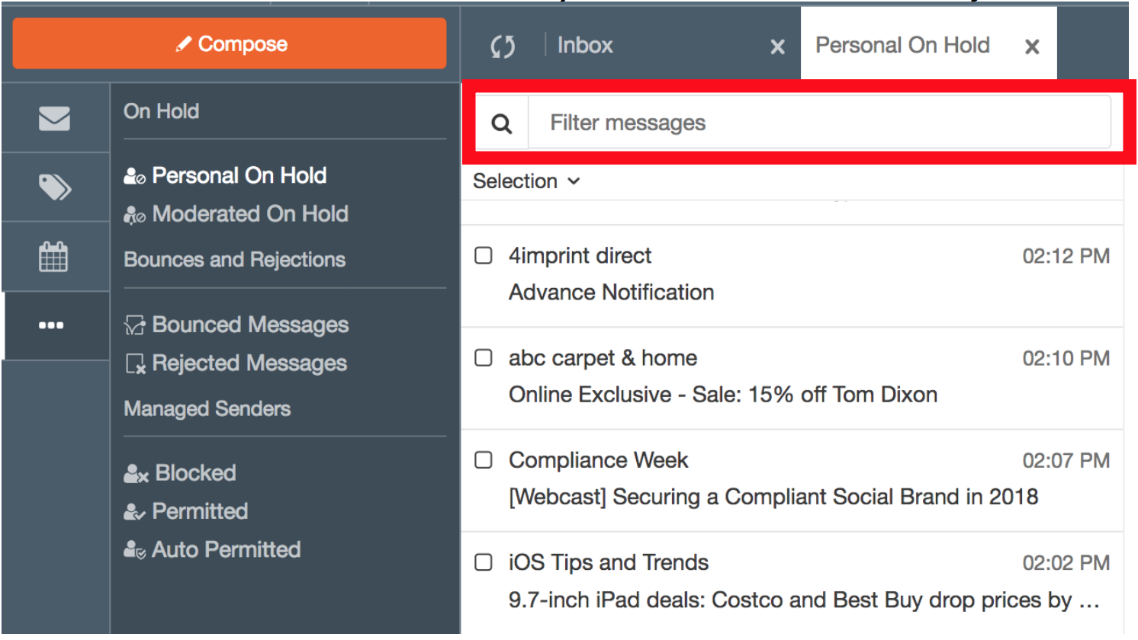The height and width of the screenshot is (640, 1138).
Task: Close the Personal On Hold tab
Action: pyautogui.click(x=1032, y=47)
